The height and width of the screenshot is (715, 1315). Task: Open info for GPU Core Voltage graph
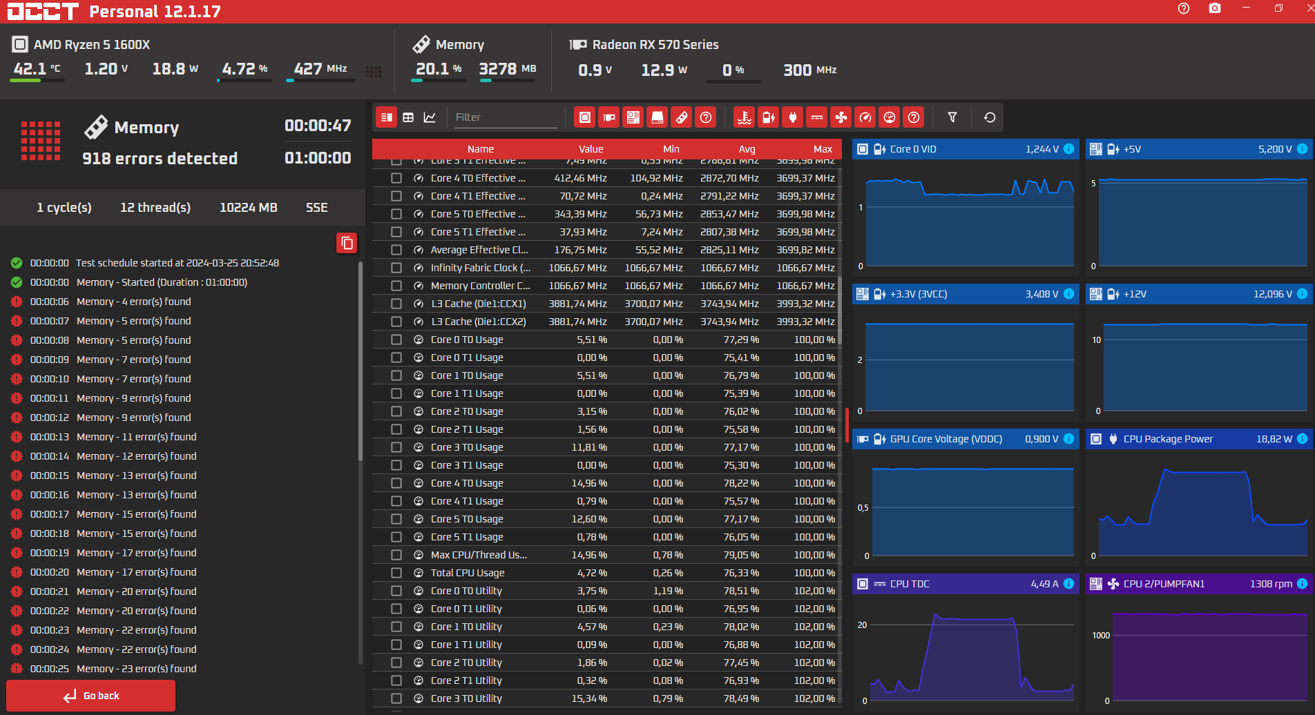coord(1069,439)
